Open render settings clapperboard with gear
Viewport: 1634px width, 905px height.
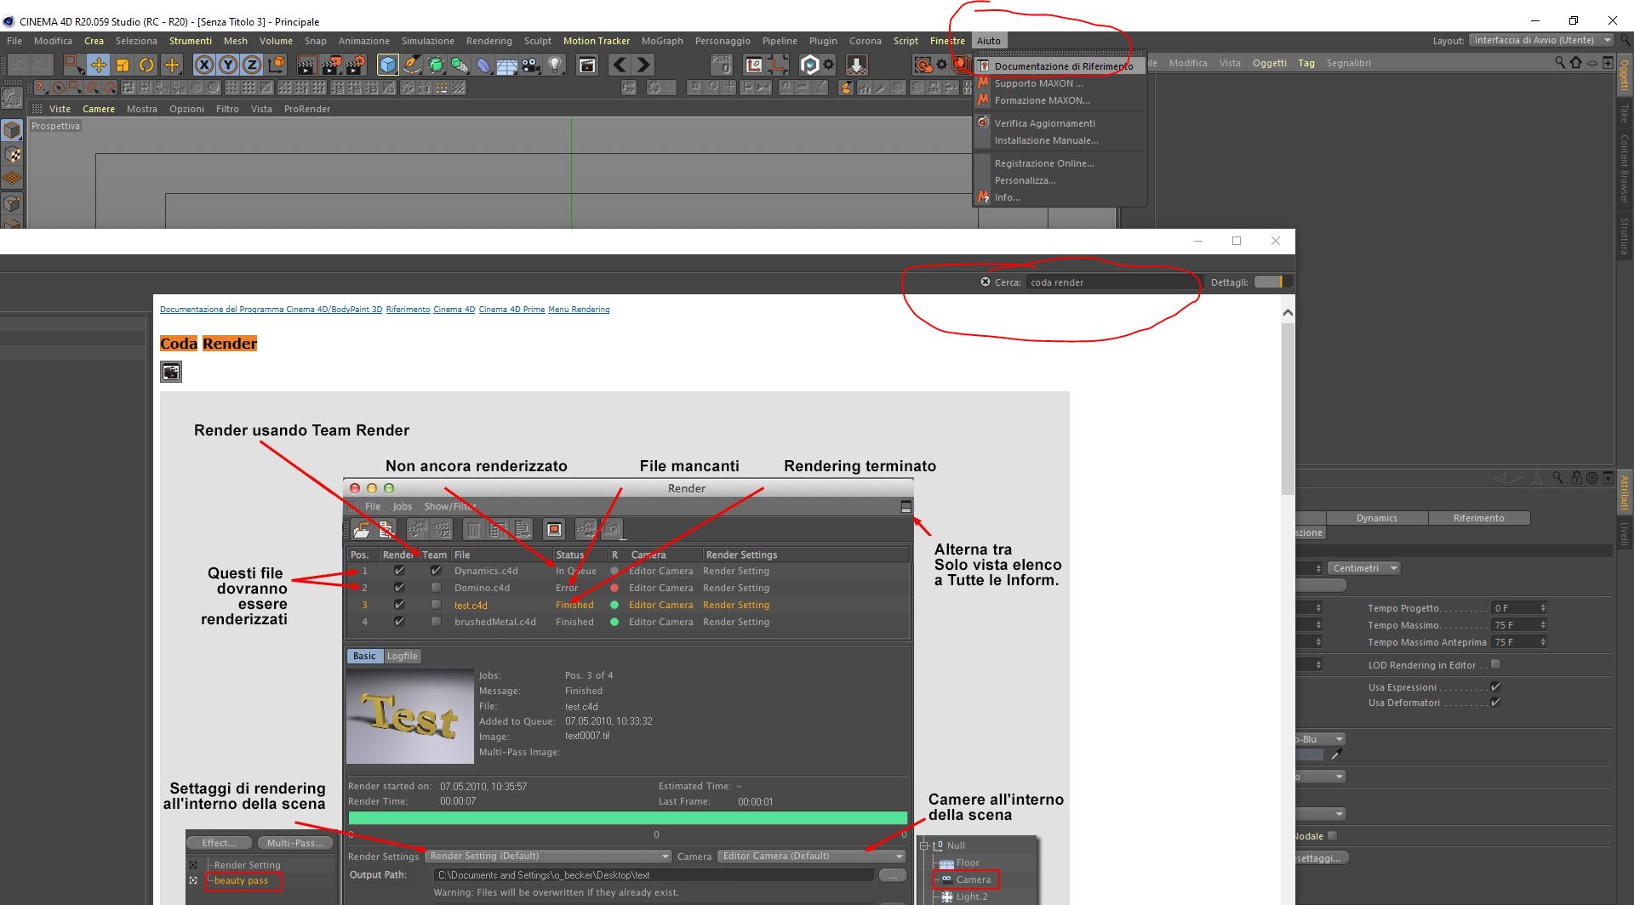pos(356,65)
